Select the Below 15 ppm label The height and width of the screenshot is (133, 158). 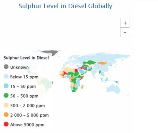[24, 77]
